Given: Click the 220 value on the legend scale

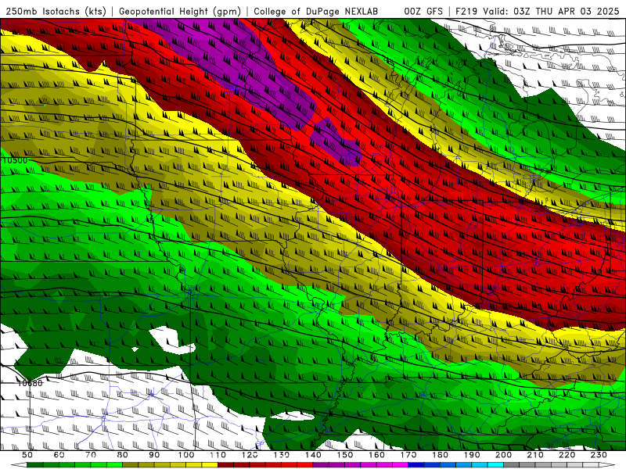Looking at the screenshot, I should [567, 455].
